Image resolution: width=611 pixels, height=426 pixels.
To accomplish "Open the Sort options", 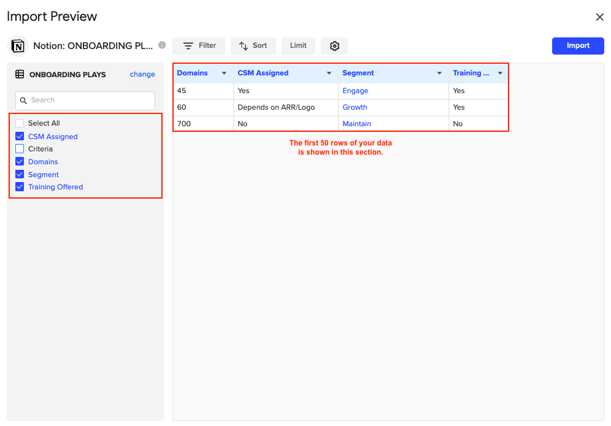I will pyautogui.click(x=253, y=46).
